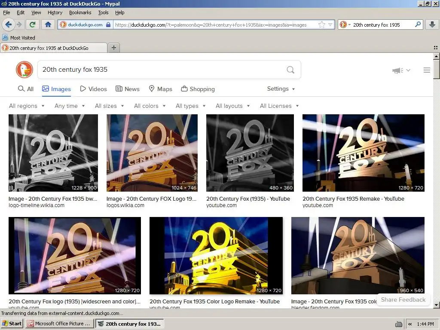The width and height of the screenshot is (440, 330).
Task: Click the logos.wikia.com source link
Action: (x=125, y=205)
